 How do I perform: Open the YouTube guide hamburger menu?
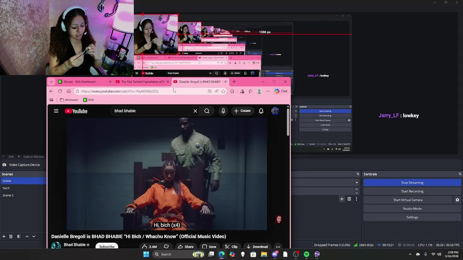coord(56,111)
